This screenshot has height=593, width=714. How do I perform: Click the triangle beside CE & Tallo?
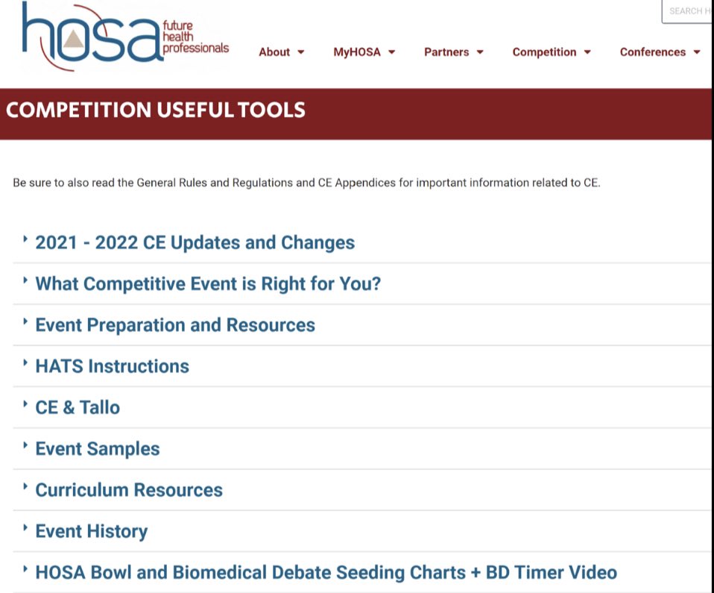25,404
